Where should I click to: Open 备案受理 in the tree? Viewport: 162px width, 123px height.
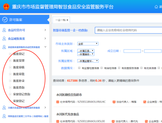19,61
